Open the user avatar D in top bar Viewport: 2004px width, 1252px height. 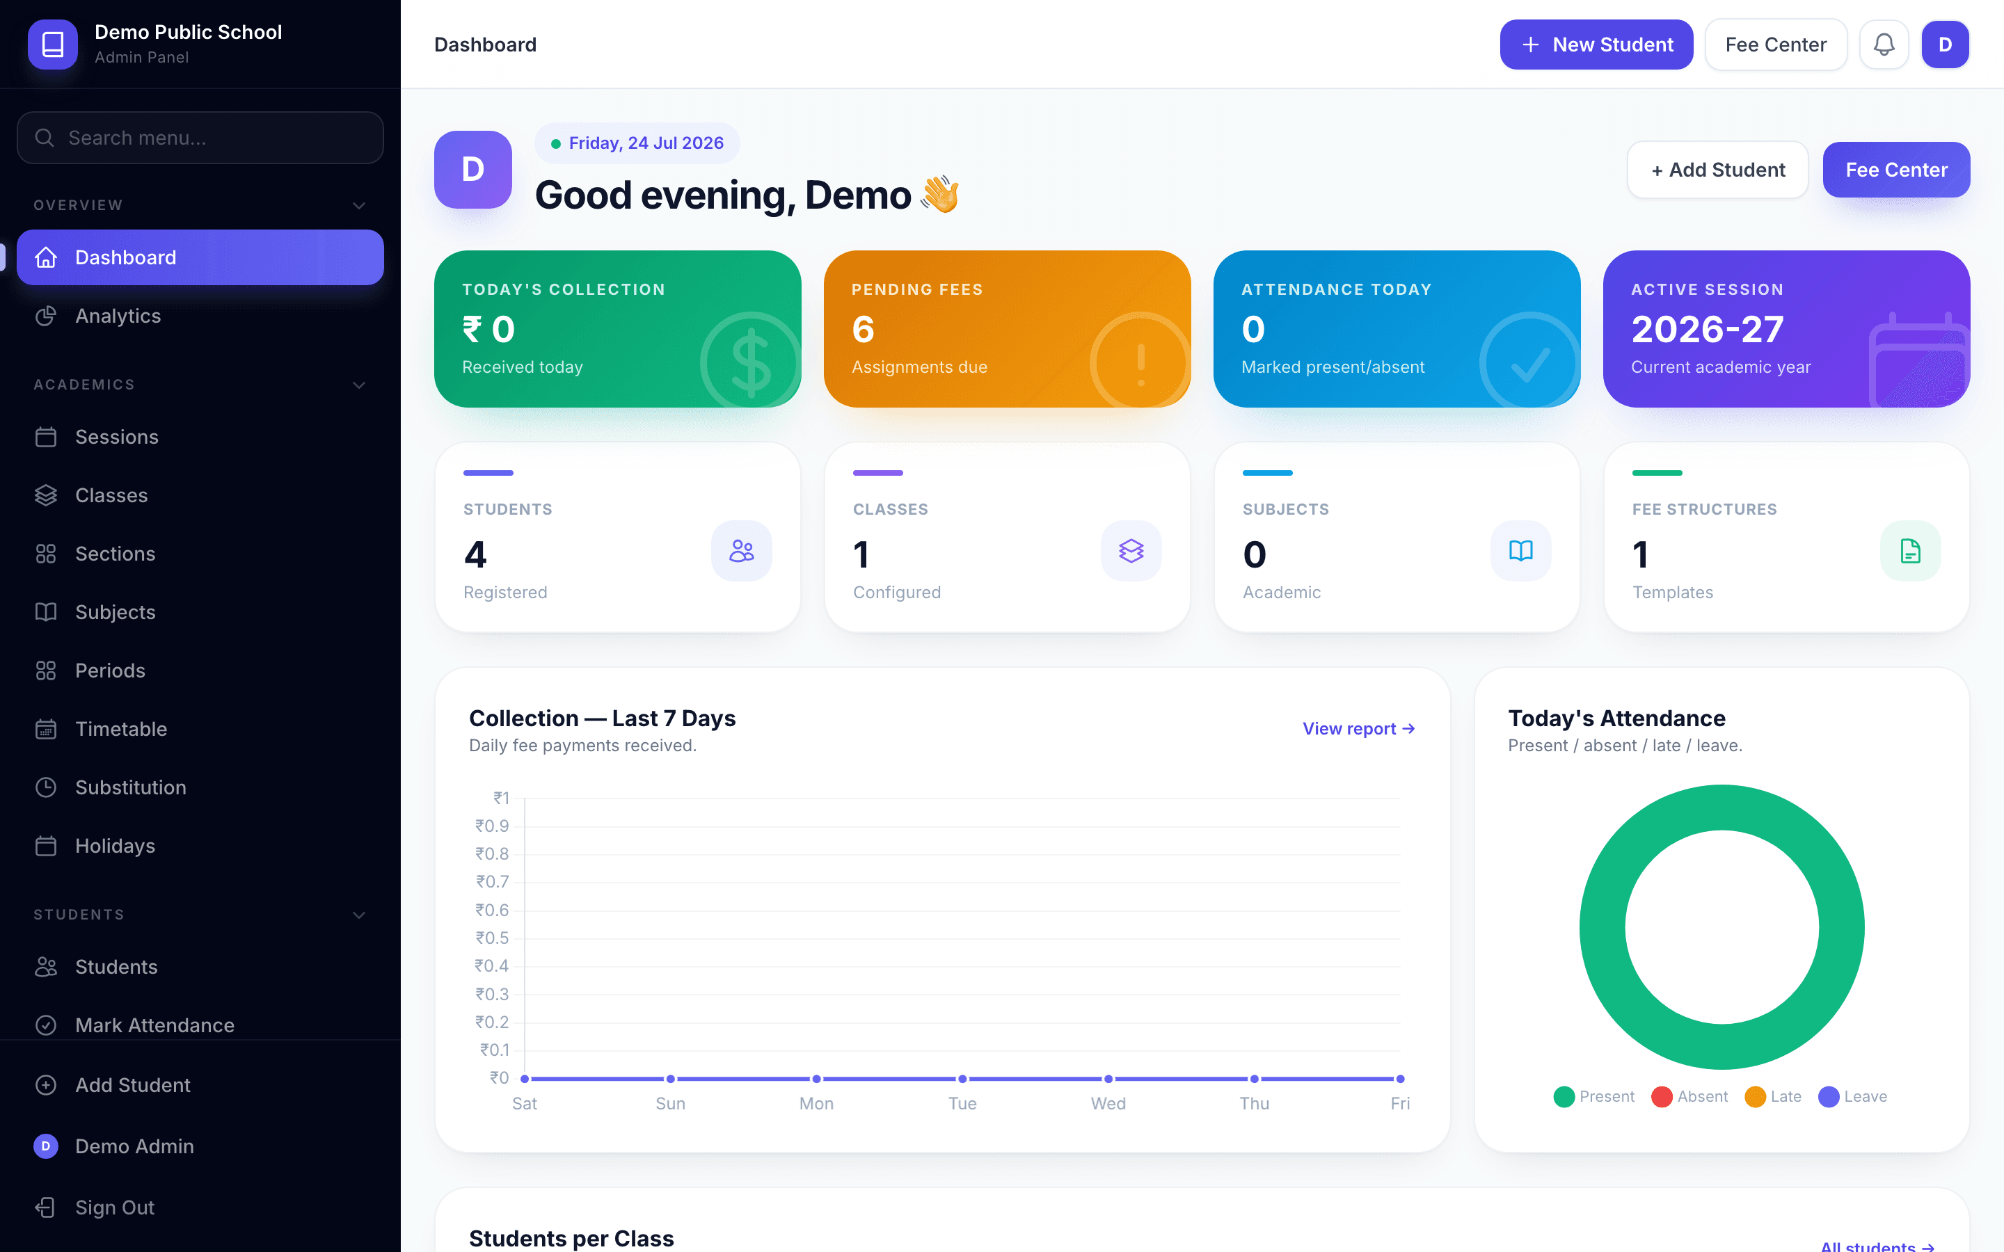coord(1946,45)
